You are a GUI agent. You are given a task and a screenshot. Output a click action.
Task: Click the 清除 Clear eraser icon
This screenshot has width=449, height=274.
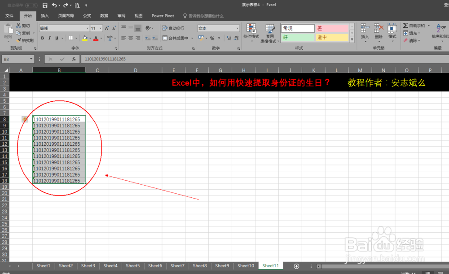tap(405, 41)
